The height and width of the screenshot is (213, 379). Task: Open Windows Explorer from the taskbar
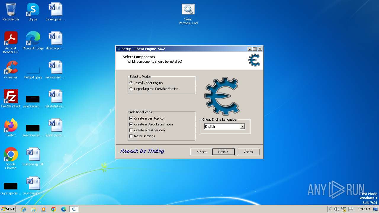tap(33, 209)
